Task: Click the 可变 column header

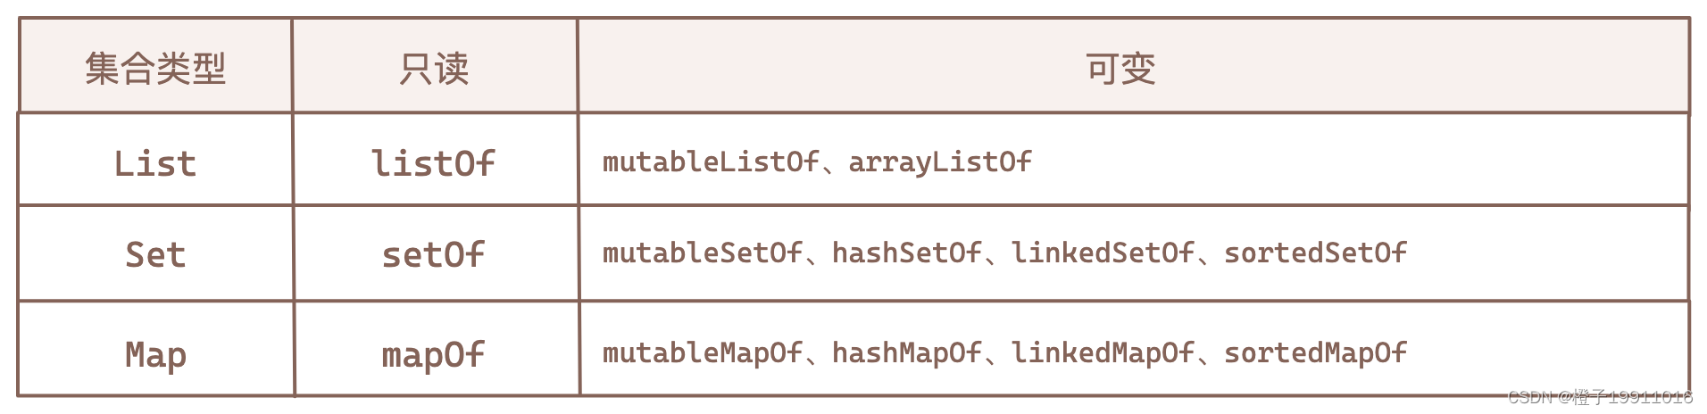Action: coord(1120,69)
